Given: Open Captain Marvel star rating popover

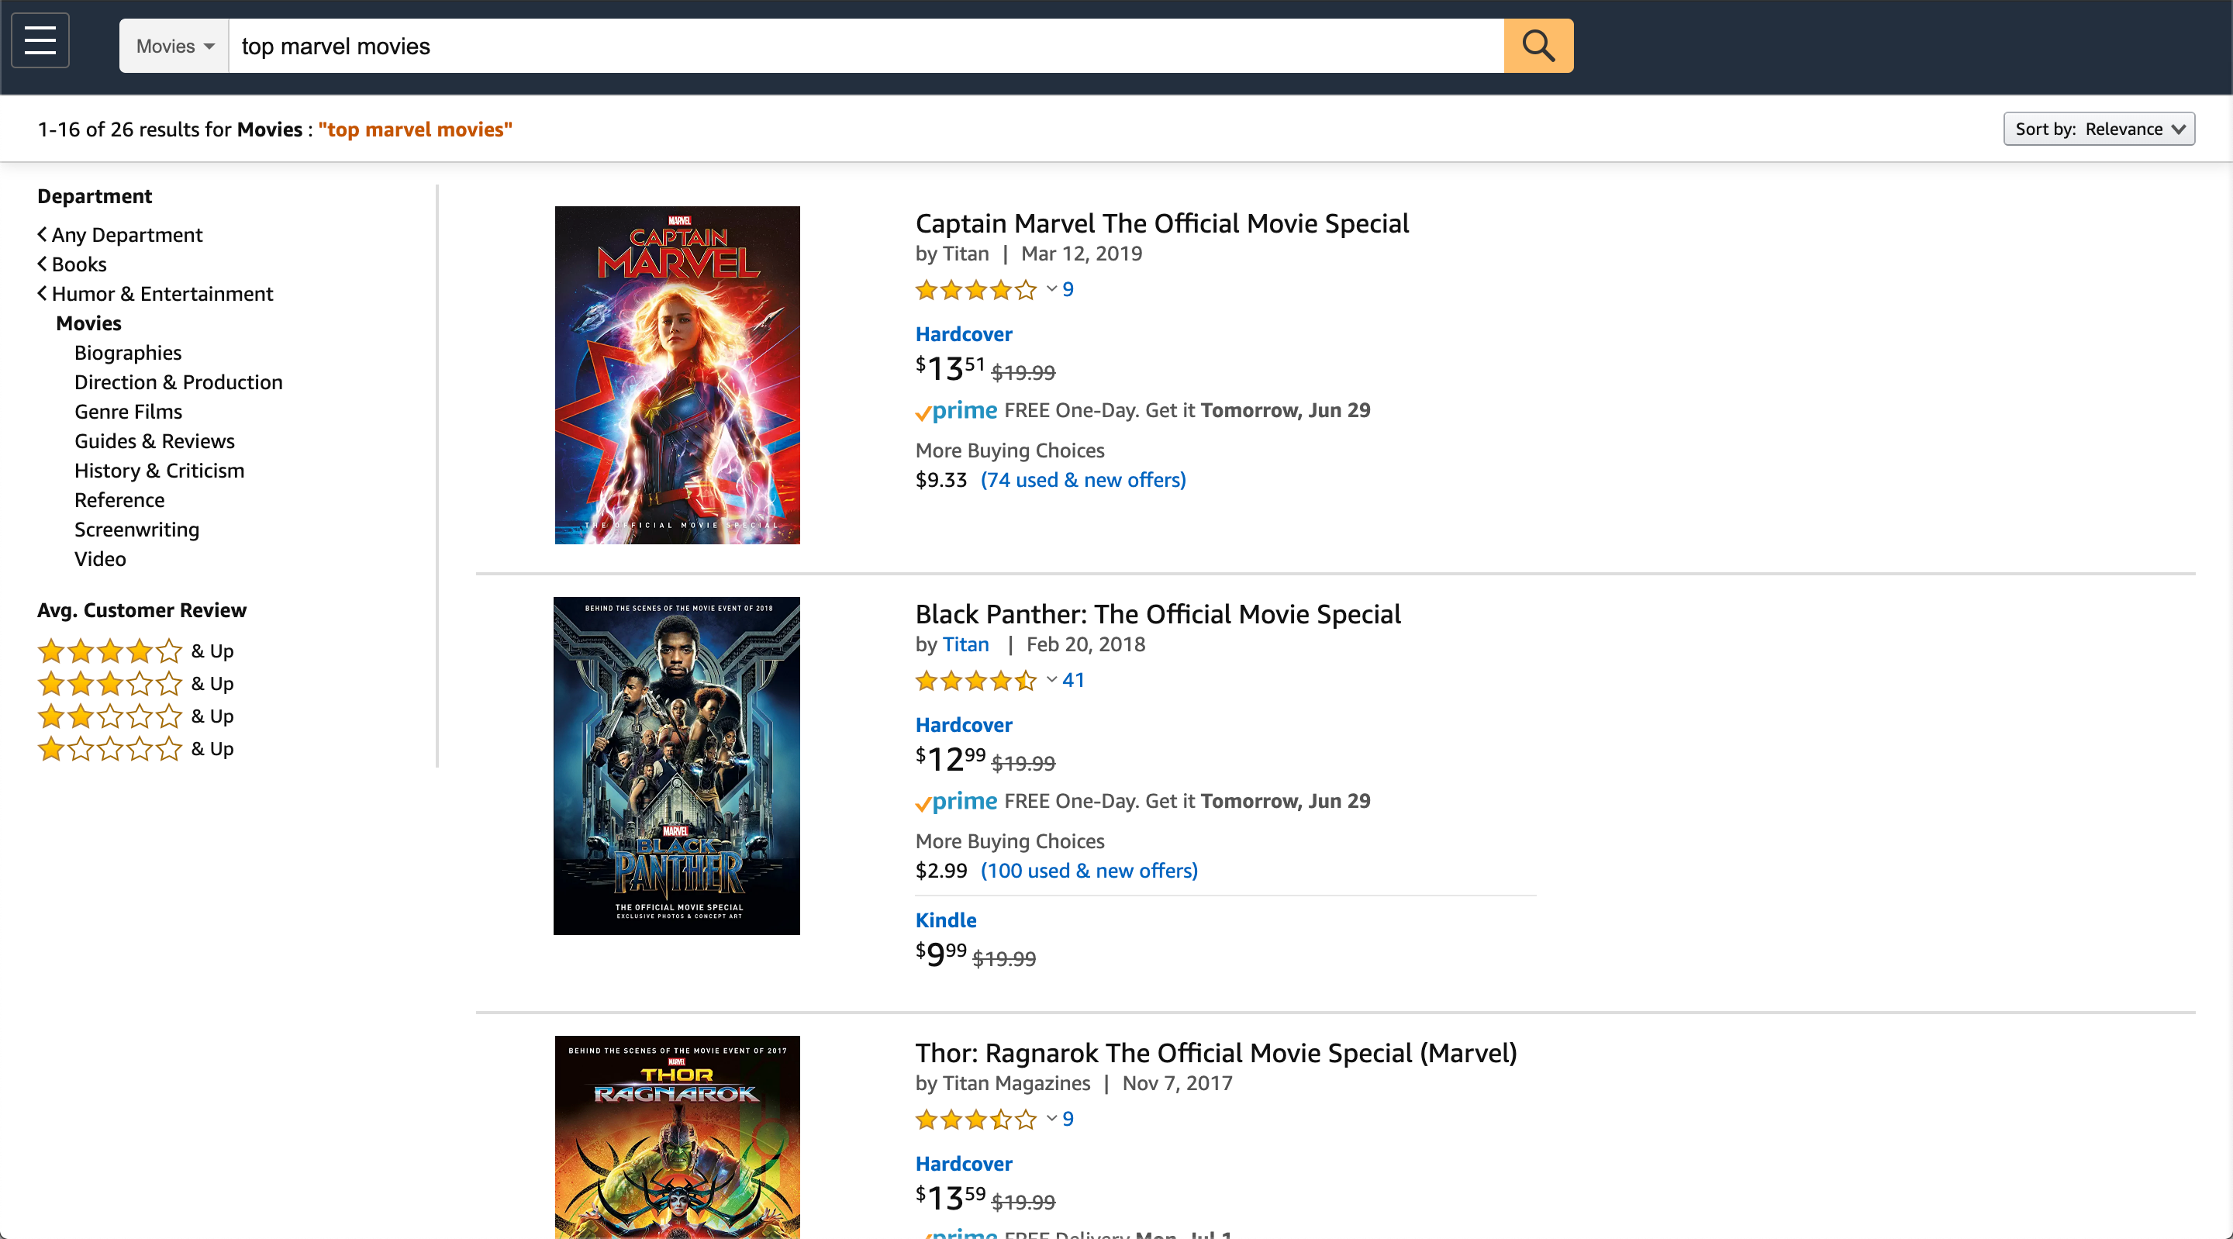Looking at the screenshot, I should 985,290.
